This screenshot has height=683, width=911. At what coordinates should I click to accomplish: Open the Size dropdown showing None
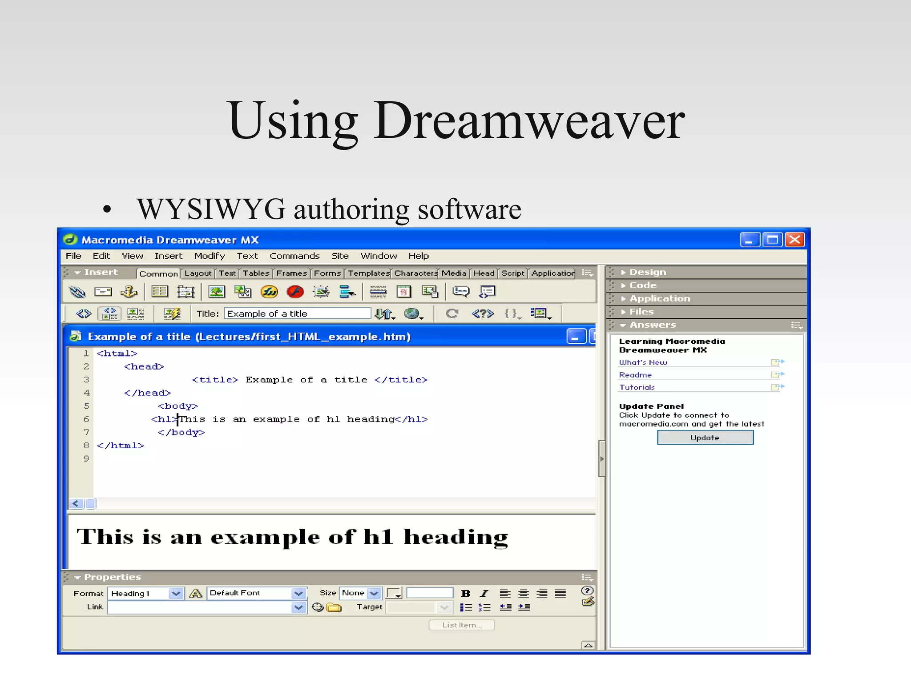click(x=360, y=593)
